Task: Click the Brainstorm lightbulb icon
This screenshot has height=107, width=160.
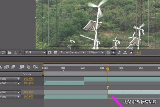Action: point(22,67)
